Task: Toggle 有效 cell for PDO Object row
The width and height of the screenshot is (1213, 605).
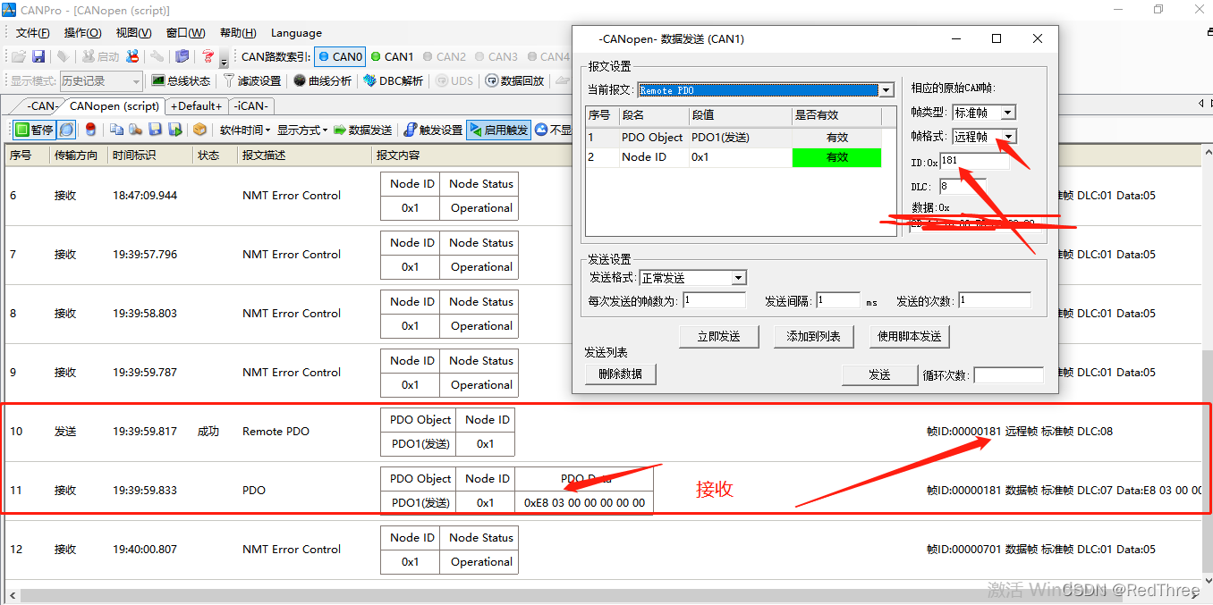Action: coord(836,138)
